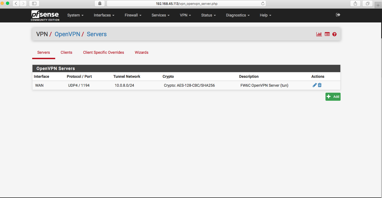The height and width of the screenshot is (198, 382).
Task: Click FW6C OpenVPN Server (tun) description
Action: click(x=264, y=85)
